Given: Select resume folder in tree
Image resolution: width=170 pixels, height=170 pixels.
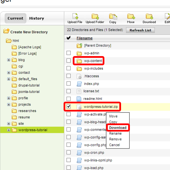Looking at the screenshot, I should pos(24,117).
